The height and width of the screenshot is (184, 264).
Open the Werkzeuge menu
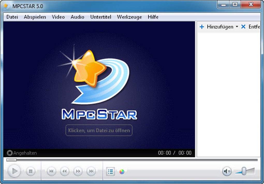click(x=129, y=17)
